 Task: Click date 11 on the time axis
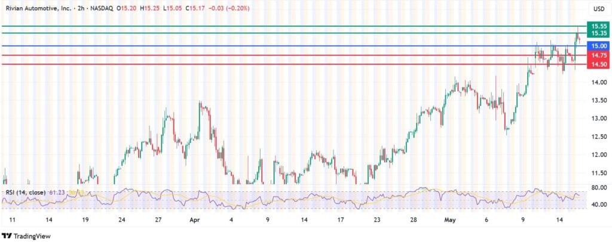coord(13,219)
